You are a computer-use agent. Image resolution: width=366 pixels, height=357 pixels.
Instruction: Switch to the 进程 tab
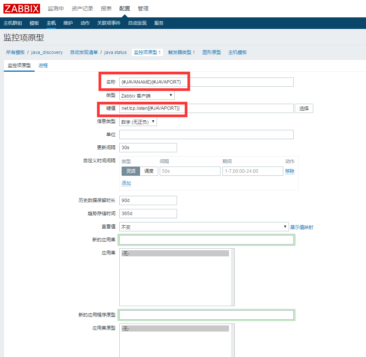[x=43, y=66]
